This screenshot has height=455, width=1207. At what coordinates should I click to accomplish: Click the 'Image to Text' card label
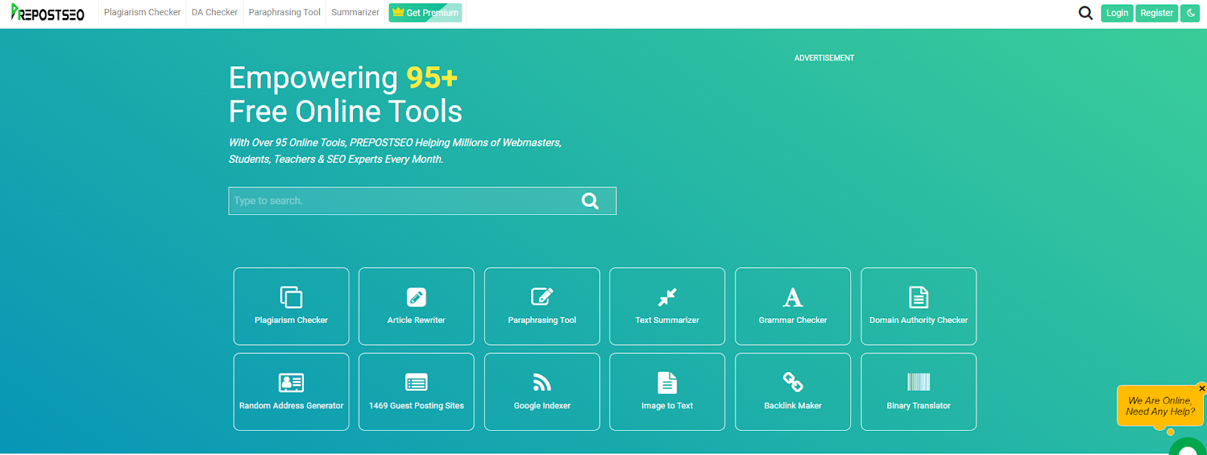coord(668,406)
